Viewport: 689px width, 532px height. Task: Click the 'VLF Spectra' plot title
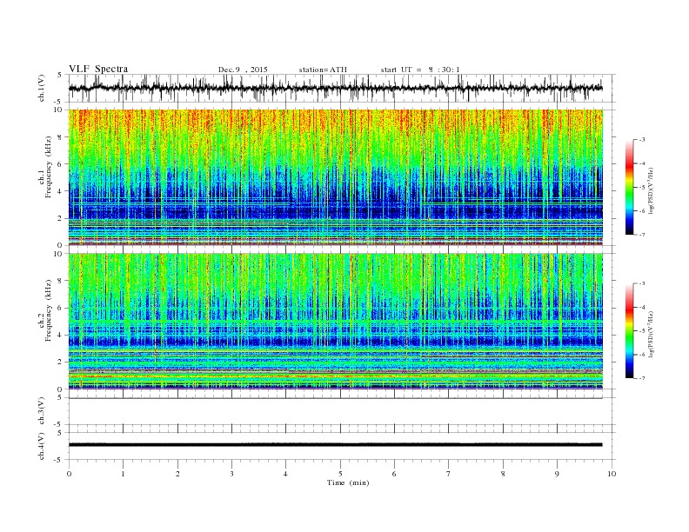coord(98,69)
